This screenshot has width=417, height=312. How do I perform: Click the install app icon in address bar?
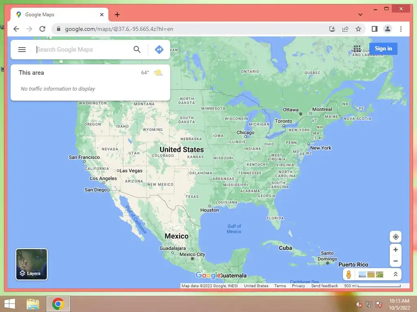click(x=332, y=29)
